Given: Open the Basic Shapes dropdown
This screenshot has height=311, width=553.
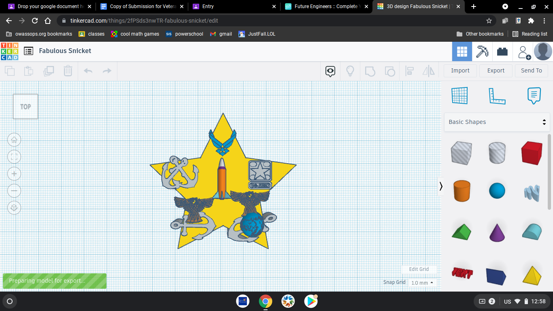Looking at the screenshot, I should coord(497,122).
